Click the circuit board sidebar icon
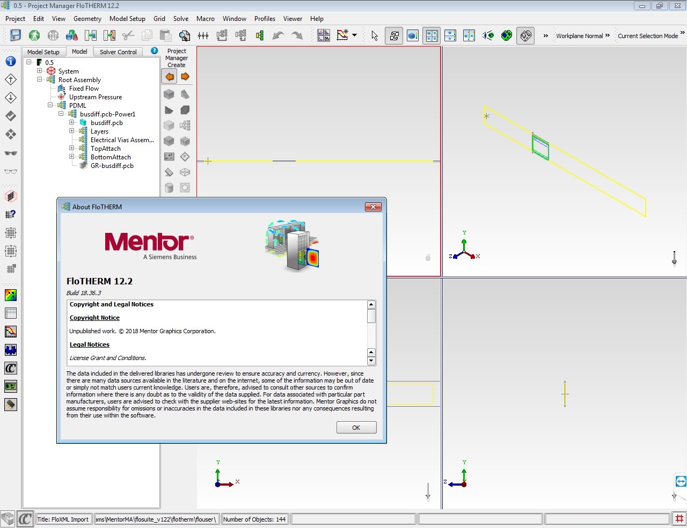This screenshot has height=528, width=687. pyautogui.click(x=11, y=386)
